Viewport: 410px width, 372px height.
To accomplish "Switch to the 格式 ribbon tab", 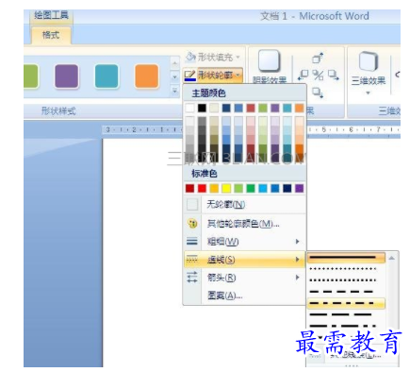I will tap(51, 35).
